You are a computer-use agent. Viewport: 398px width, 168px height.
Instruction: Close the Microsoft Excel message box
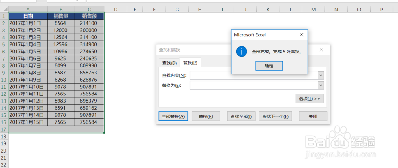pos(302,35)
